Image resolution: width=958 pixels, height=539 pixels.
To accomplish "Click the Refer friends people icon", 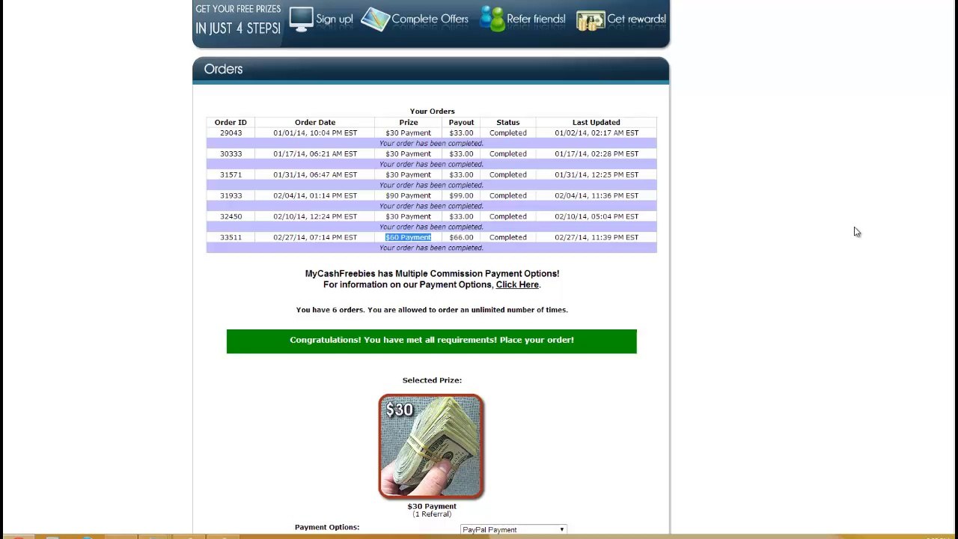I will click(x=492, y=19).
